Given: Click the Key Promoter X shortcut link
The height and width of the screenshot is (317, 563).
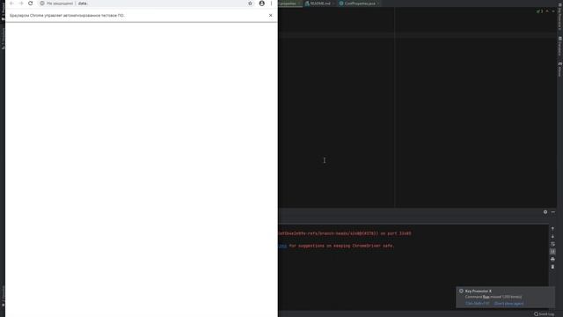Looking at the screenshot, I should pos(477,303).
